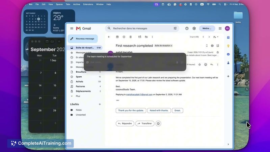Open Arc Extensions menu
The height and width of the screenshot is (152, 270).
(x=88, y=4)
